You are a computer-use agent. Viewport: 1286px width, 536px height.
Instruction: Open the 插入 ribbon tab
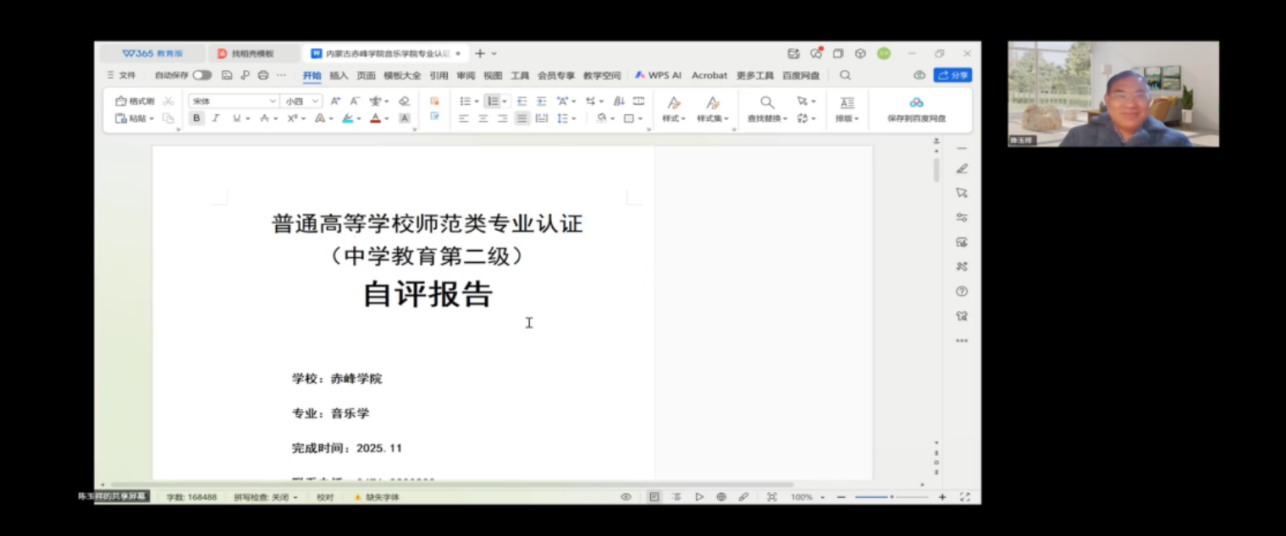[x=339, y=75]
